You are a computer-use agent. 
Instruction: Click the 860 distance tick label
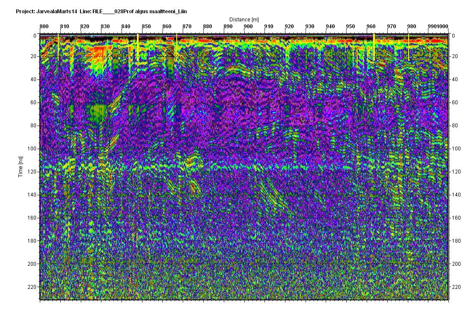point(166,26)
